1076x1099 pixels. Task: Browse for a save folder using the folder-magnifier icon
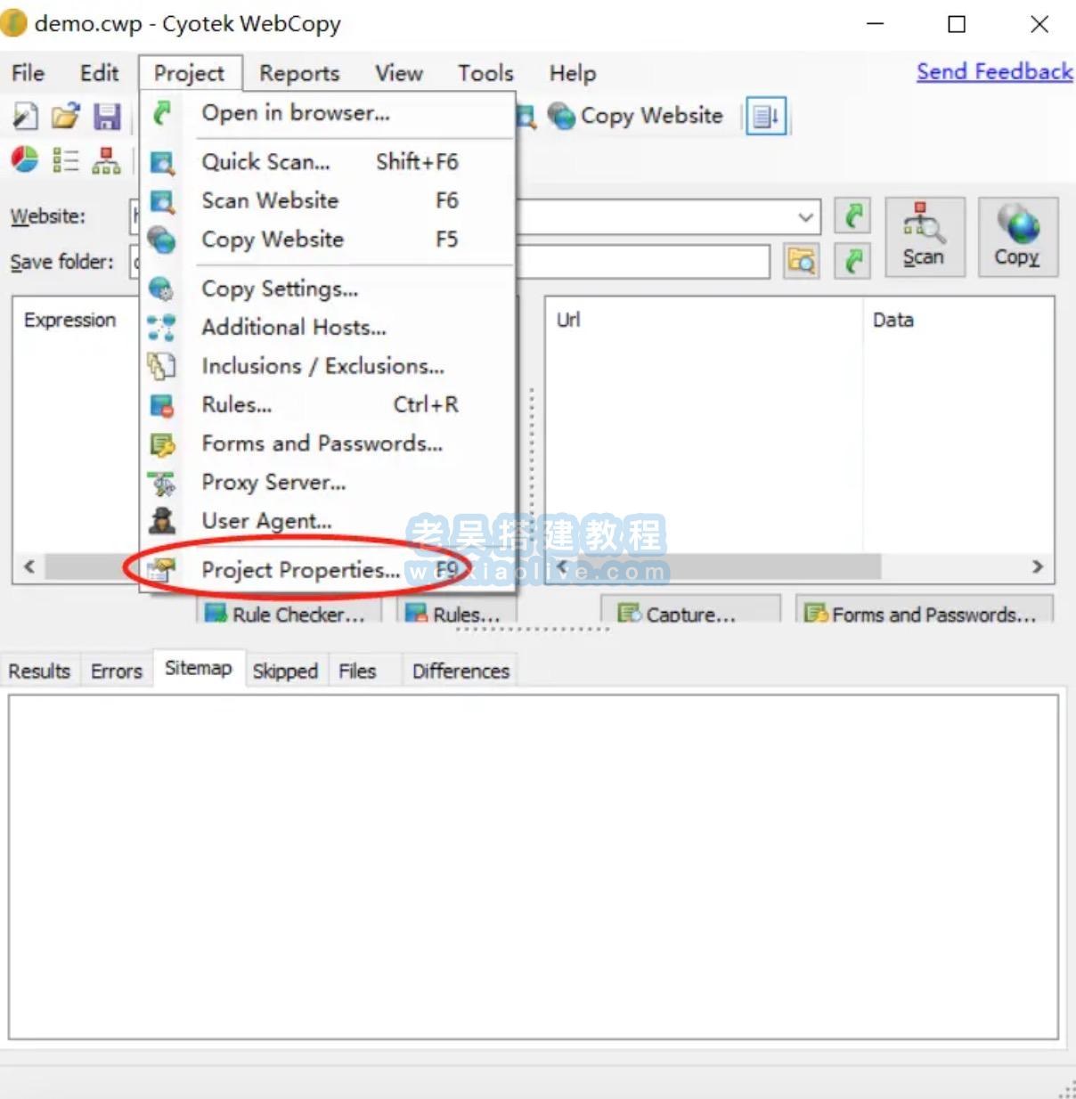(801, 261)
